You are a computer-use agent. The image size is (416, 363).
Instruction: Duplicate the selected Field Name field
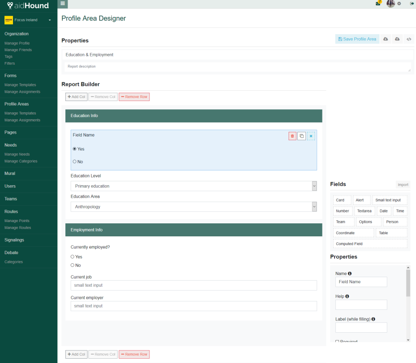coord(302,136)
